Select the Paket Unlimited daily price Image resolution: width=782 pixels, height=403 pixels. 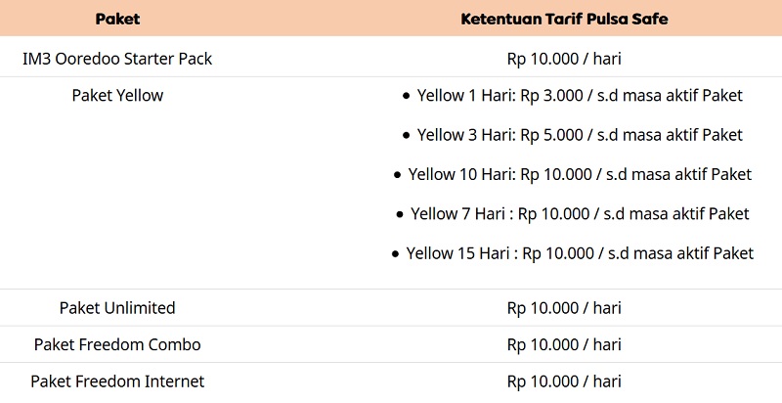point(564,308)
